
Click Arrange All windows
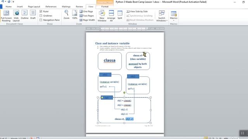point(111,16)
